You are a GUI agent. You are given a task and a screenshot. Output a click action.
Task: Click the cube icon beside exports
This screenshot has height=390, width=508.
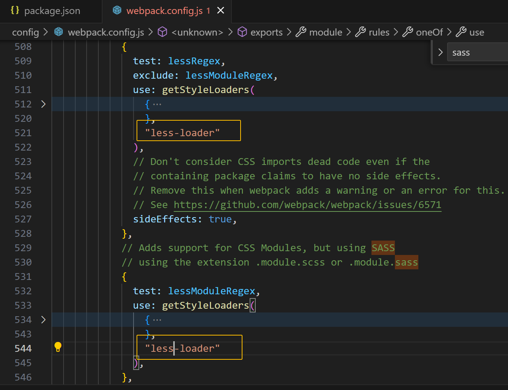point(242,32)
